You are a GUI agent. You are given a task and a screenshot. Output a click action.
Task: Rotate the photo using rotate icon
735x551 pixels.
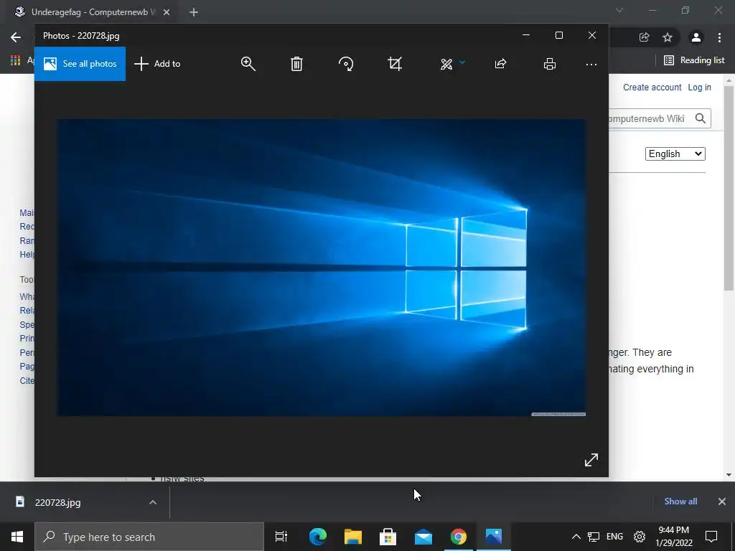pos(346,64)
